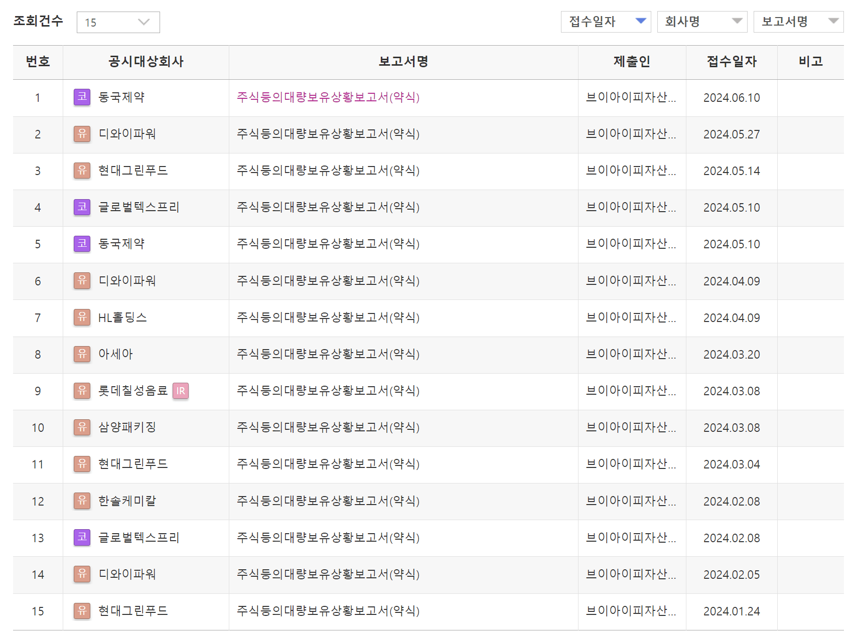Expand the 접수일자 sort dropdown arrow
Viewport: 858px width, 642px height.
[x=641, y=21]
